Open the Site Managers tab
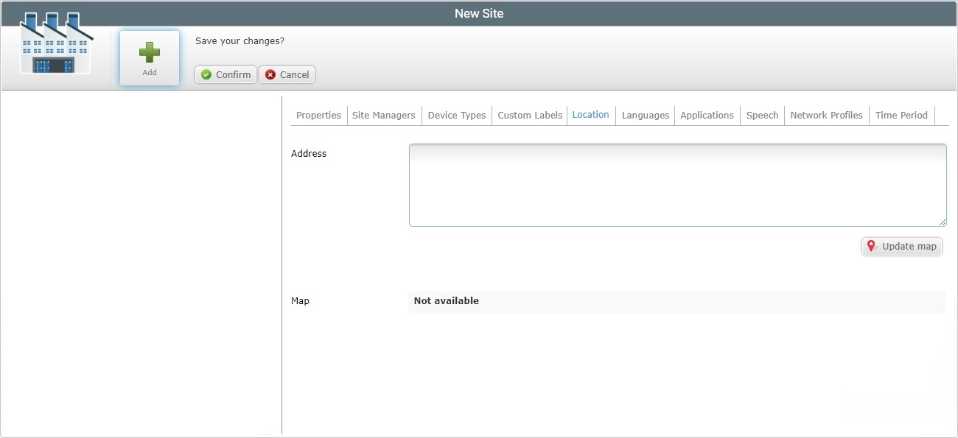The width and height of the screenshot is (958, 438). [x=383, y=115]
